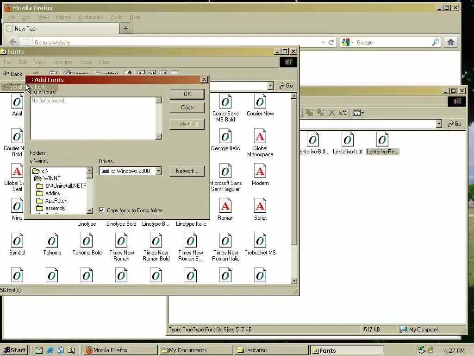Click the Network... button

[187, 171]
